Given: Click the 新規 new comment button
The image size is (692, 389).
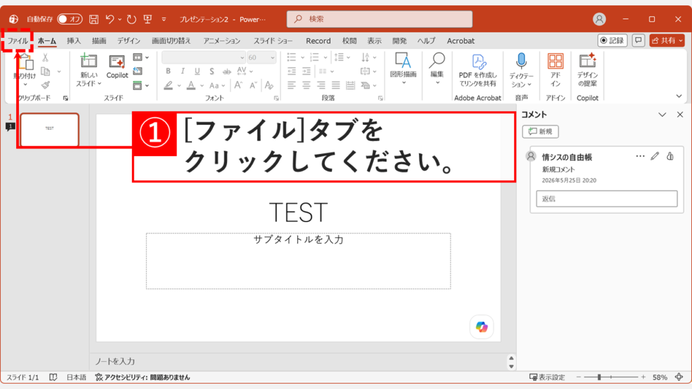Looking at the screenshot, I should (x=540, y=132).
